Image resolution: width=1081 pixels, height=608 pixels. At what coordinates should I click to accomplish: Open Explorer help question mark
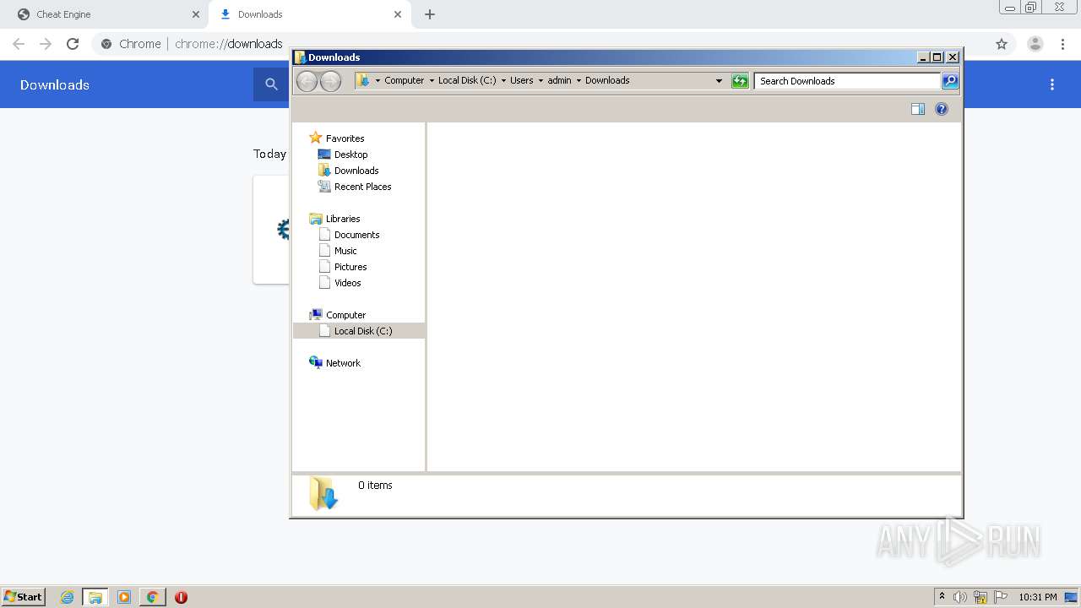click(942, 109)
